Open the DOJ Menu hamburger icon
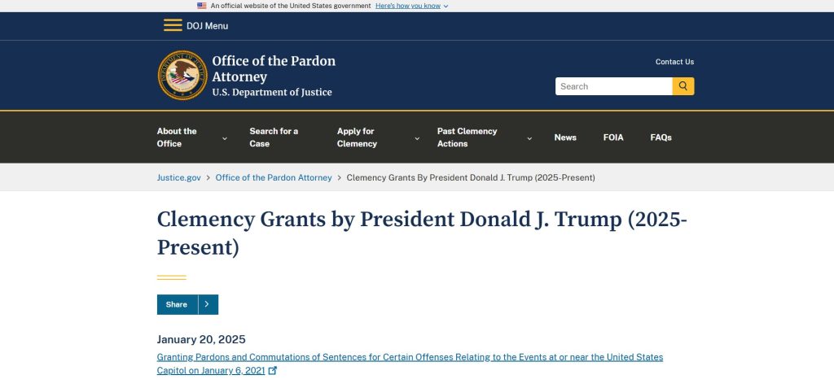The image size is (834, 388). [x=173, y=25]
